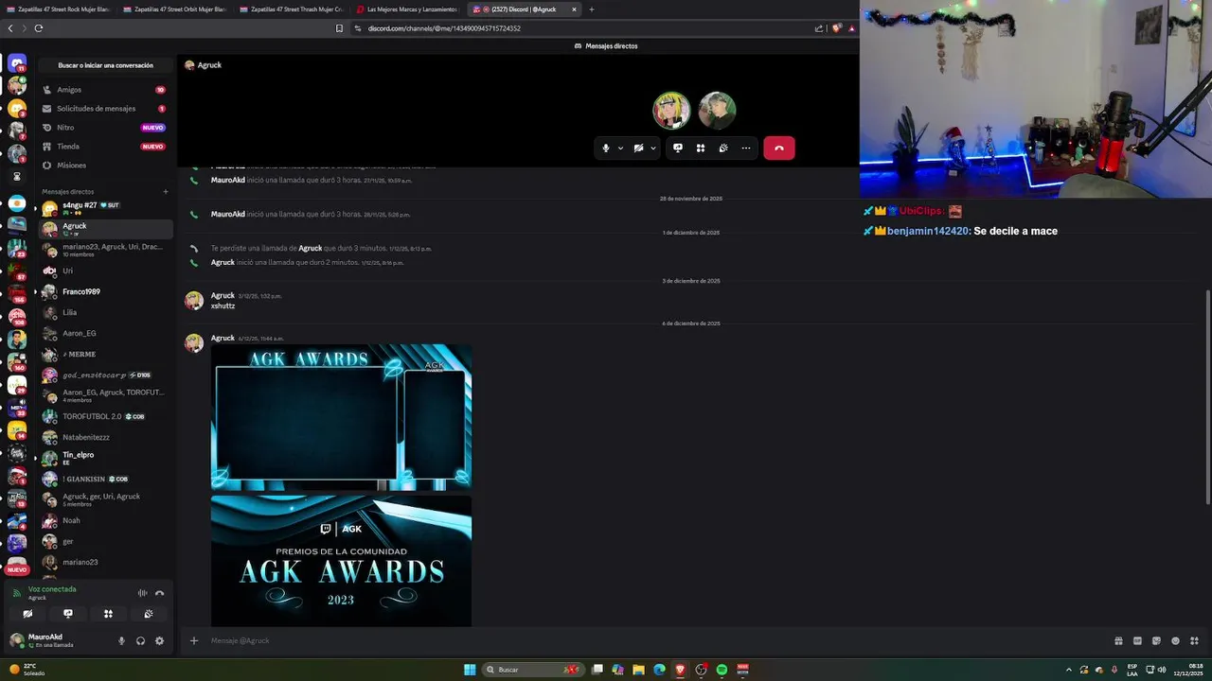
Task: Open Franco1989 direct message
Action: [x=105, y=291]
